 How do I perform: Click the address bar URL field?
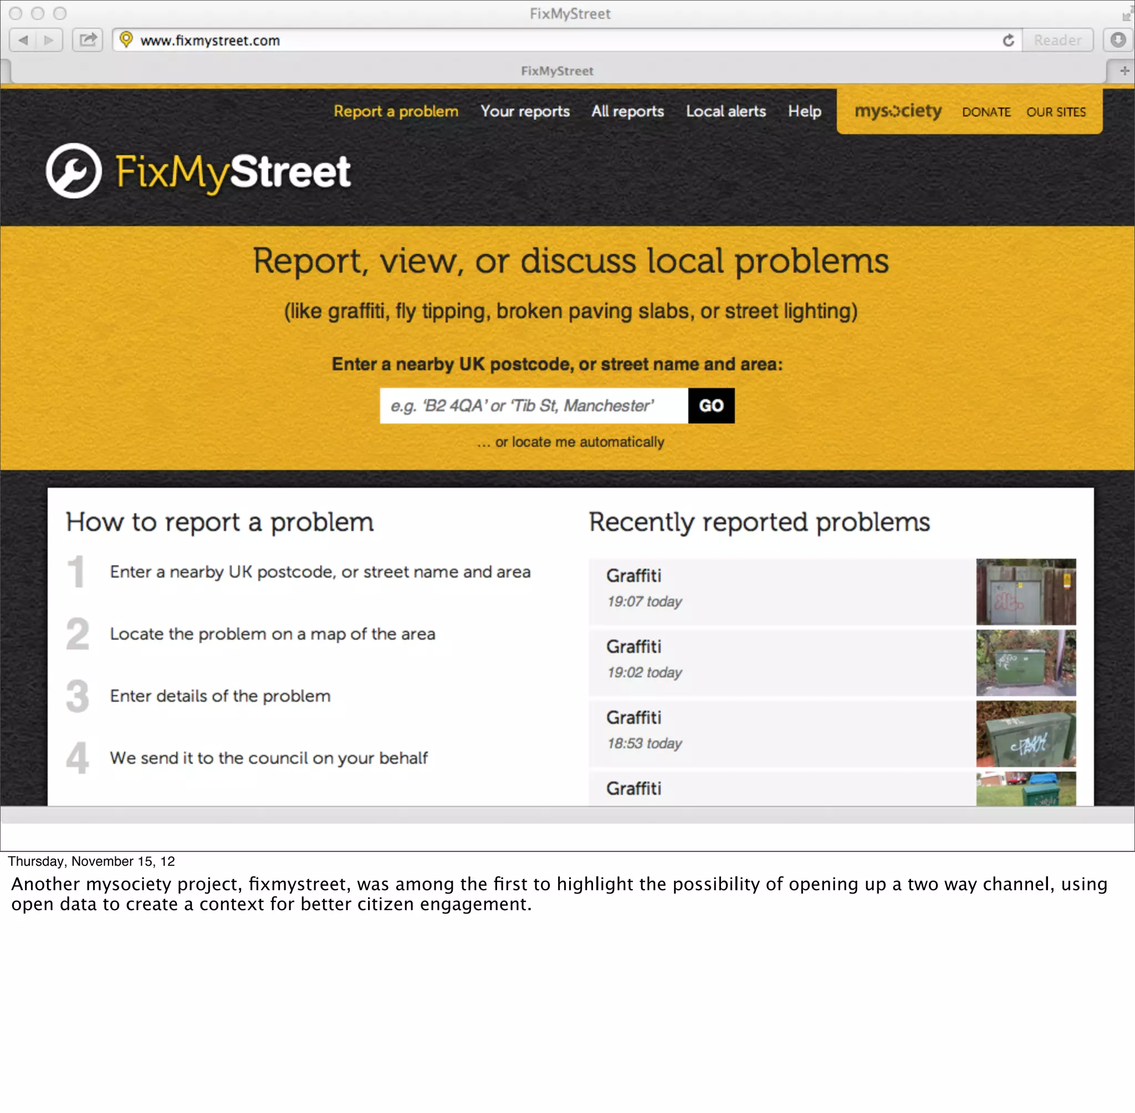coord(567,40)
